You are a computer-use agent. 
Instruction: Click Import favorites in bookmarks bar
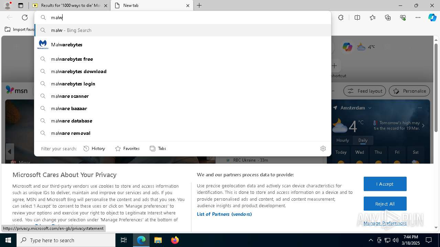[19, 30]
